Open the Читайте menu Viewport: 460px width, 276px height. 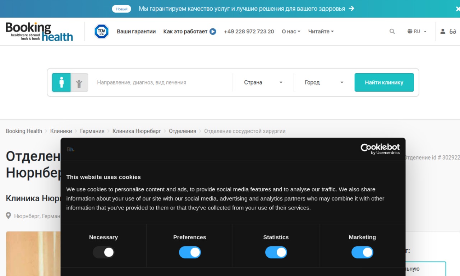click(x=321, y=32)
